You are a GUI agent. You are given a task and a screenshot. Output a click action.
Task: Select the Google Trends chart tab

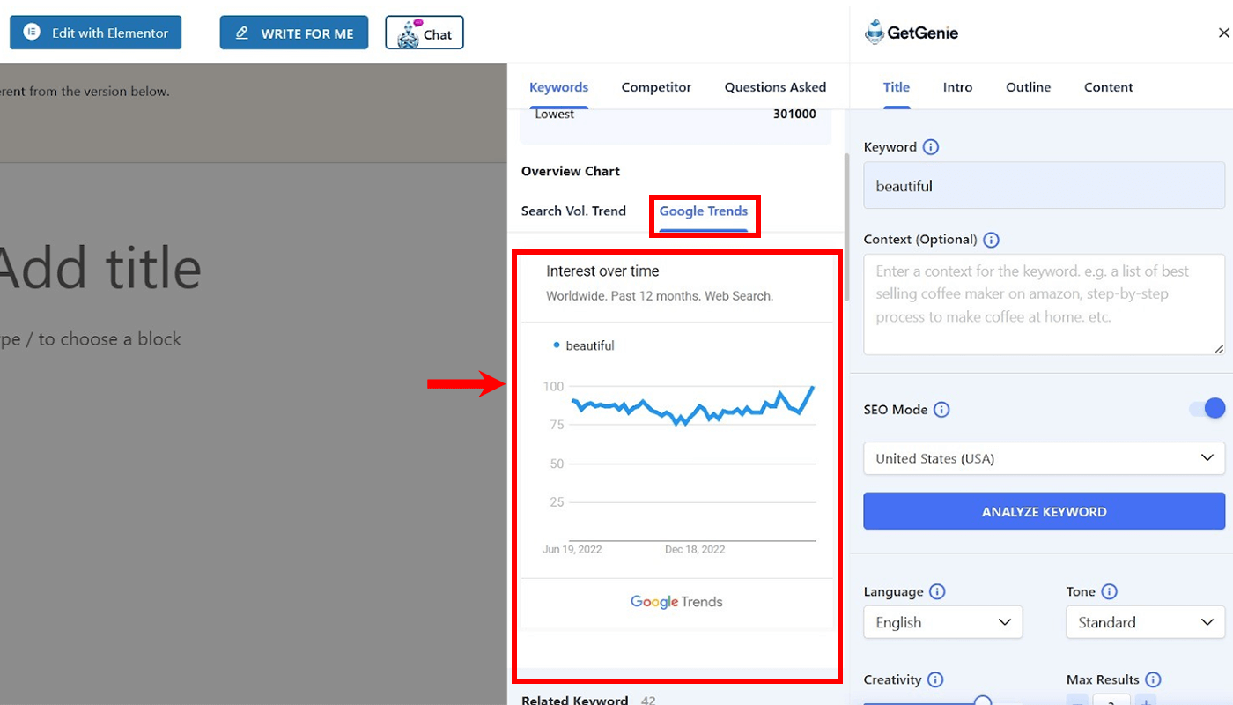[704, 211]
